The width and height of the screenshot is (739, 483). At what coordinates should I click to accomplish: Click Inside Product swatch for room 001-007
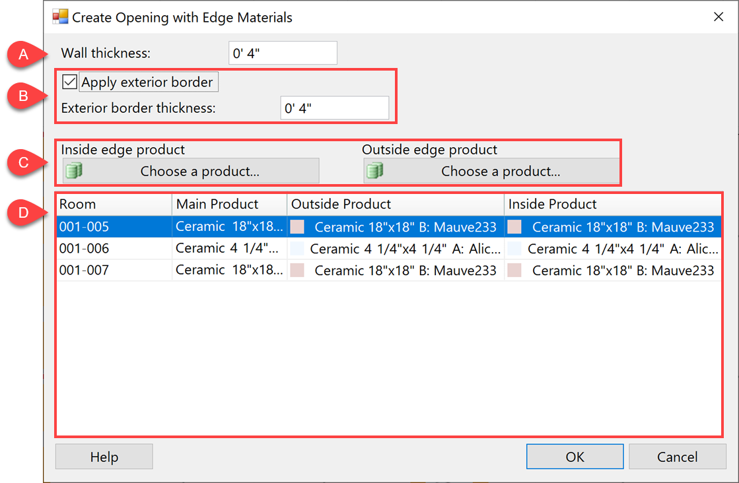(x=514, y=271)
